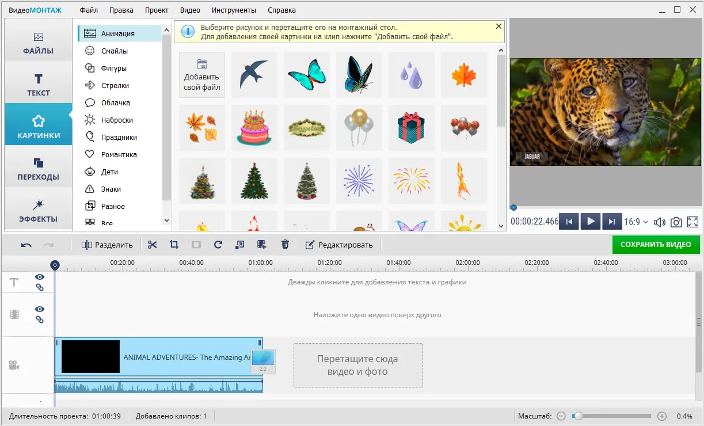Close the info hint banner

point(498,26)
